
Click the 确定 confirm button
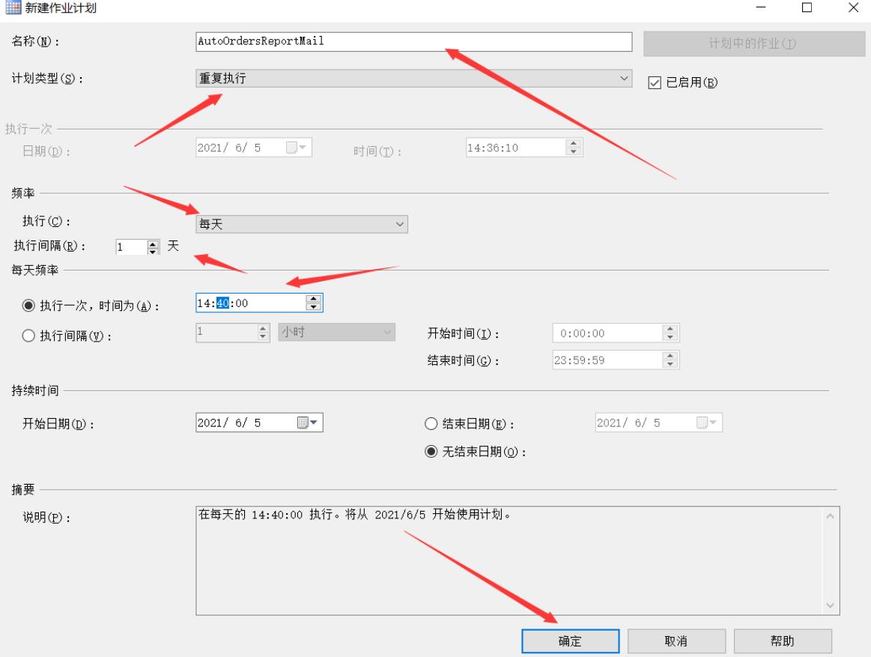572,641
